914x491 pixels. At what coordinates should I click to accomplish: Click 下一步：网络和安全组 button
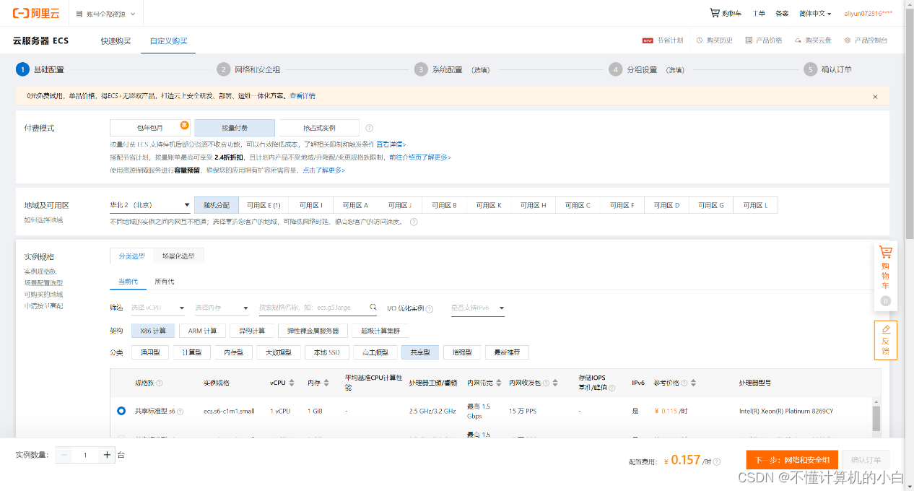[792, 460]
